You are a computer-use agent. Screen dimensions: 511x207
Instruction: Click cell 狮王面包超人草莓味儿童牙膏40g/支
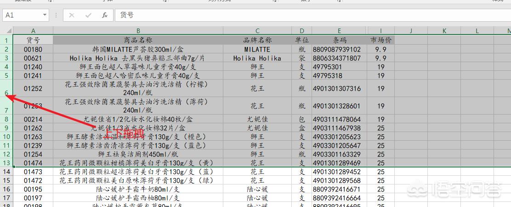coord(138,67)
